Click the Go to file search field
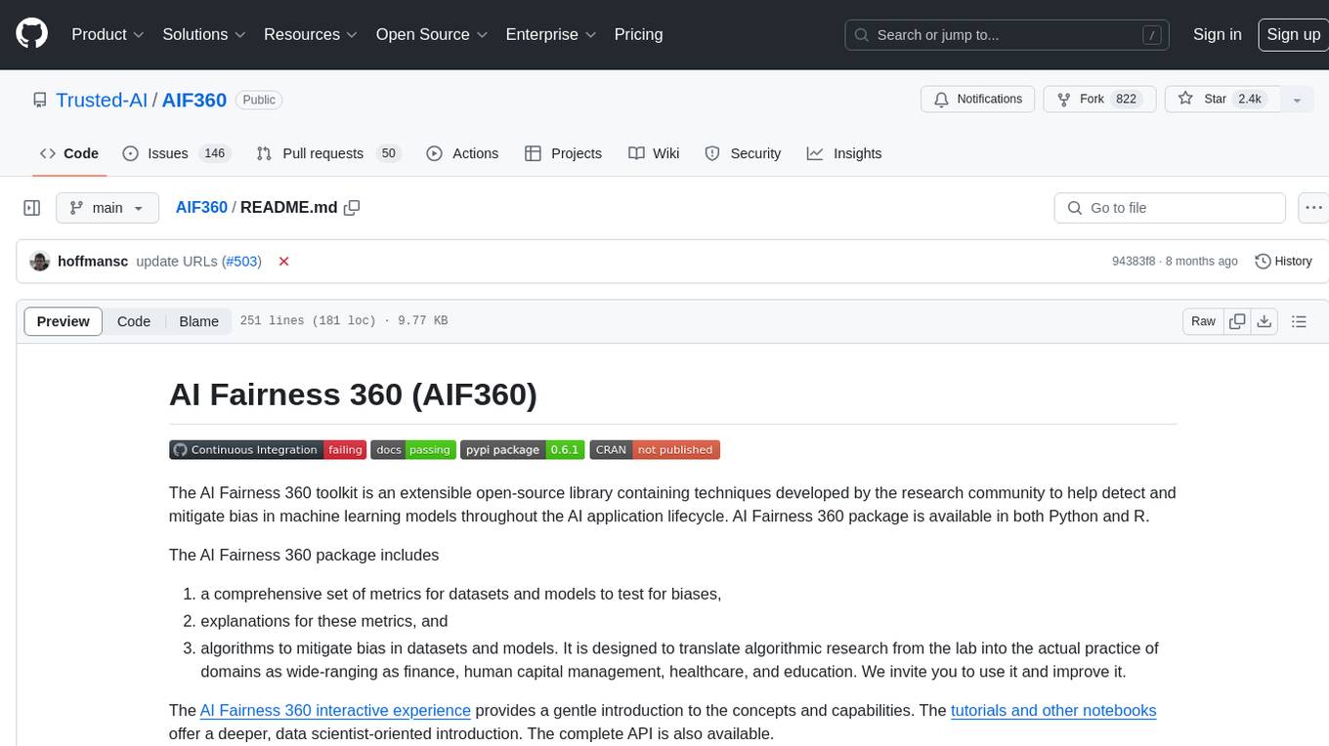This screenshot has height=746, width=1329. click(x=1170, y=208)
